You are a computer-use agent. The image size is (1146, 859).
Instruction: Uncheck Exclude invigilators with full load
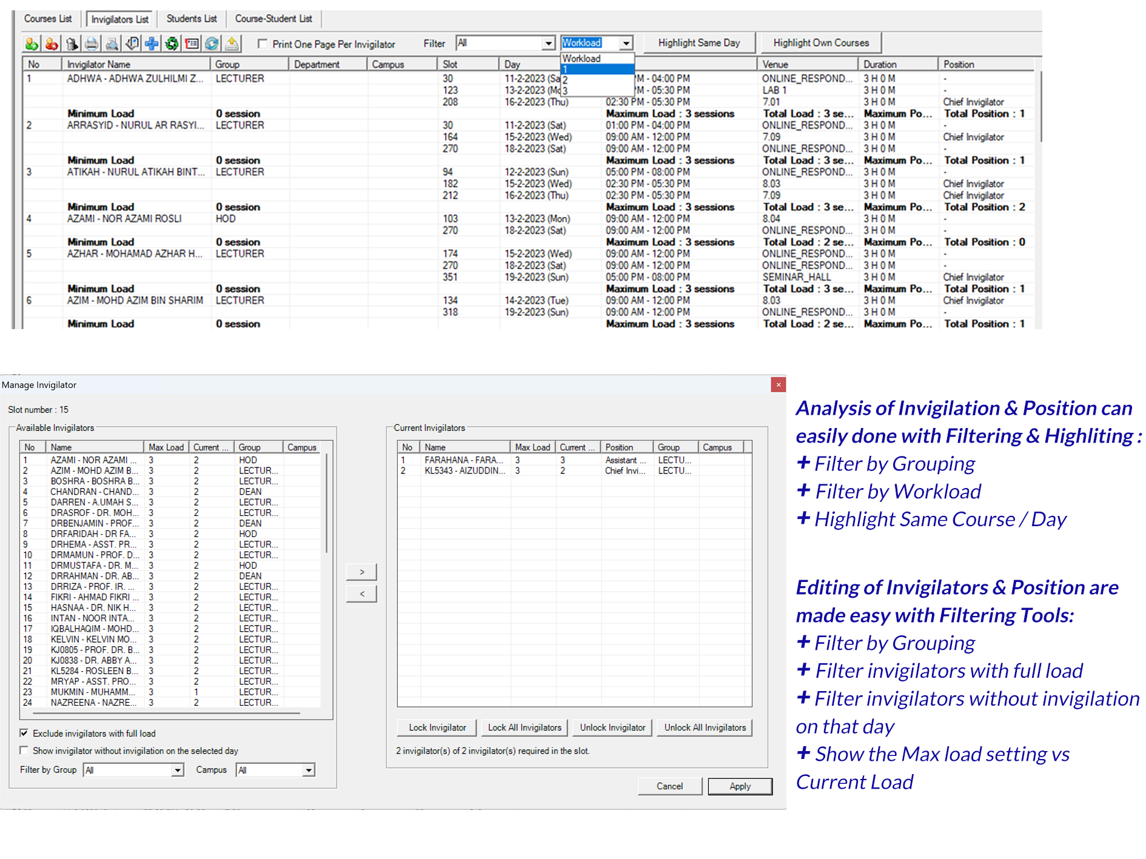click(24, 733)
